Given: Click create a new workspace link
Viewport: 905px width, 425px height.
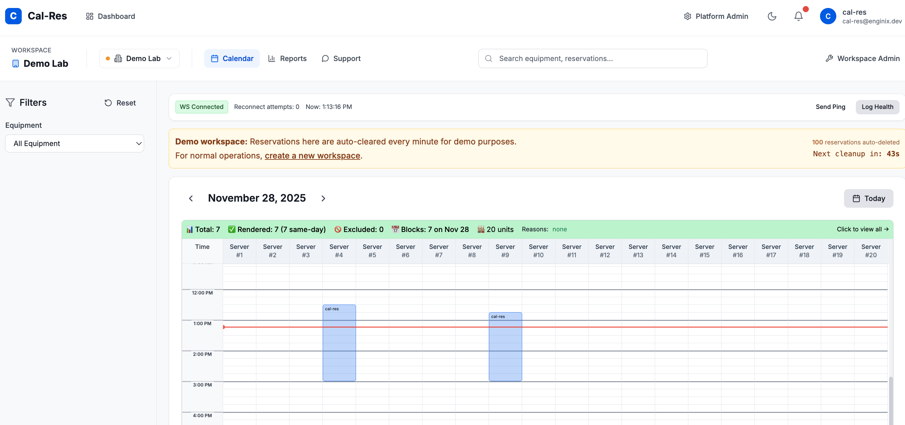Looking at the screenshot, I should click(312, 156).
